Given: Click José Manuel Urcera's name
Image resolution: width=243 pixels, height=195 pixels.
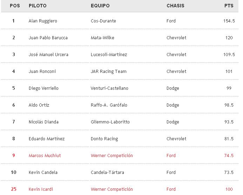Looking at the screenshot, I should coord(48,55).
